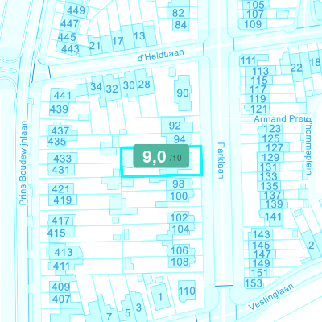This screenshot has height=322, width=322.
Task: Click the green 9,0 /10 score badge
Action: (x=161, y=156)
